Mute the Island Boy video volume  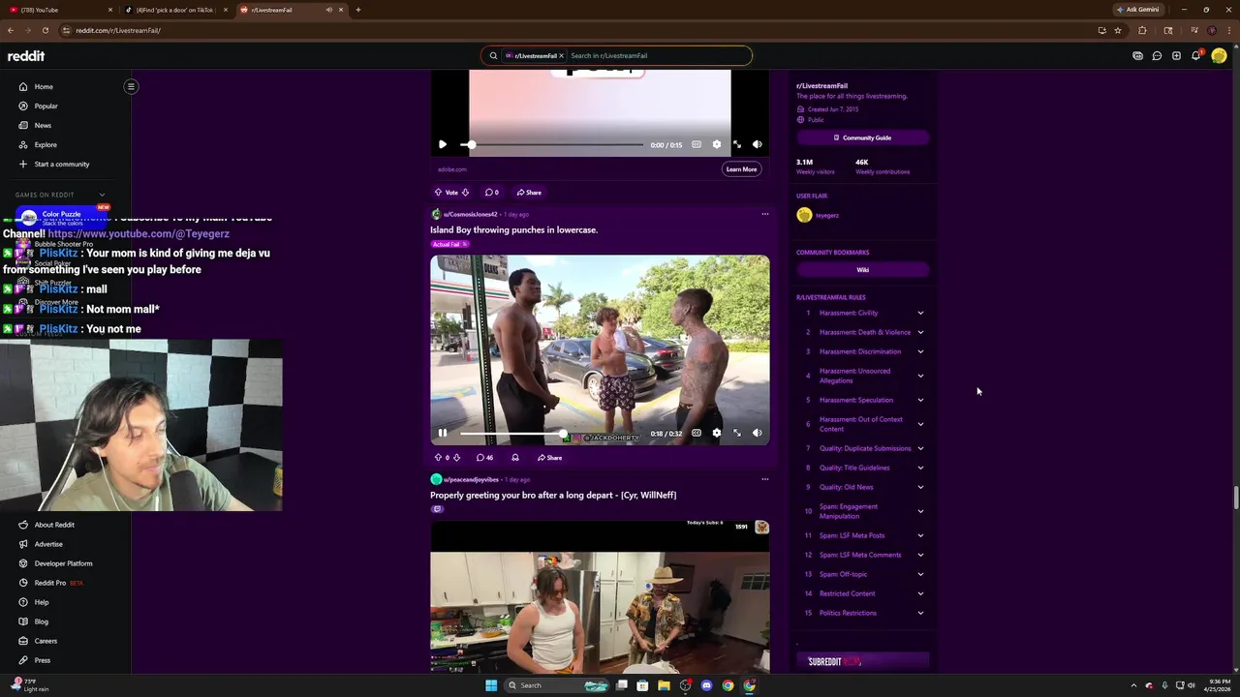click(758, 433)
